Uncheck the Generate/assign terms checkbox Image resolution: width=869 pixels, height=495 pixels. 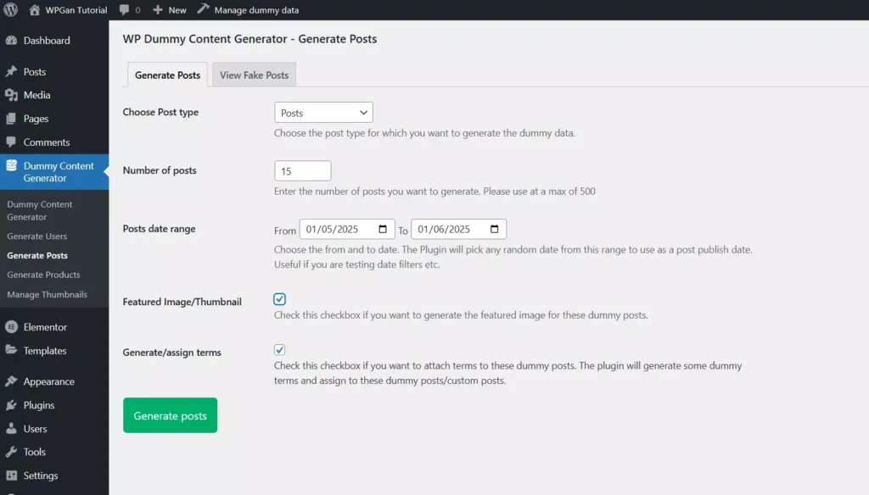click(279, 350)
